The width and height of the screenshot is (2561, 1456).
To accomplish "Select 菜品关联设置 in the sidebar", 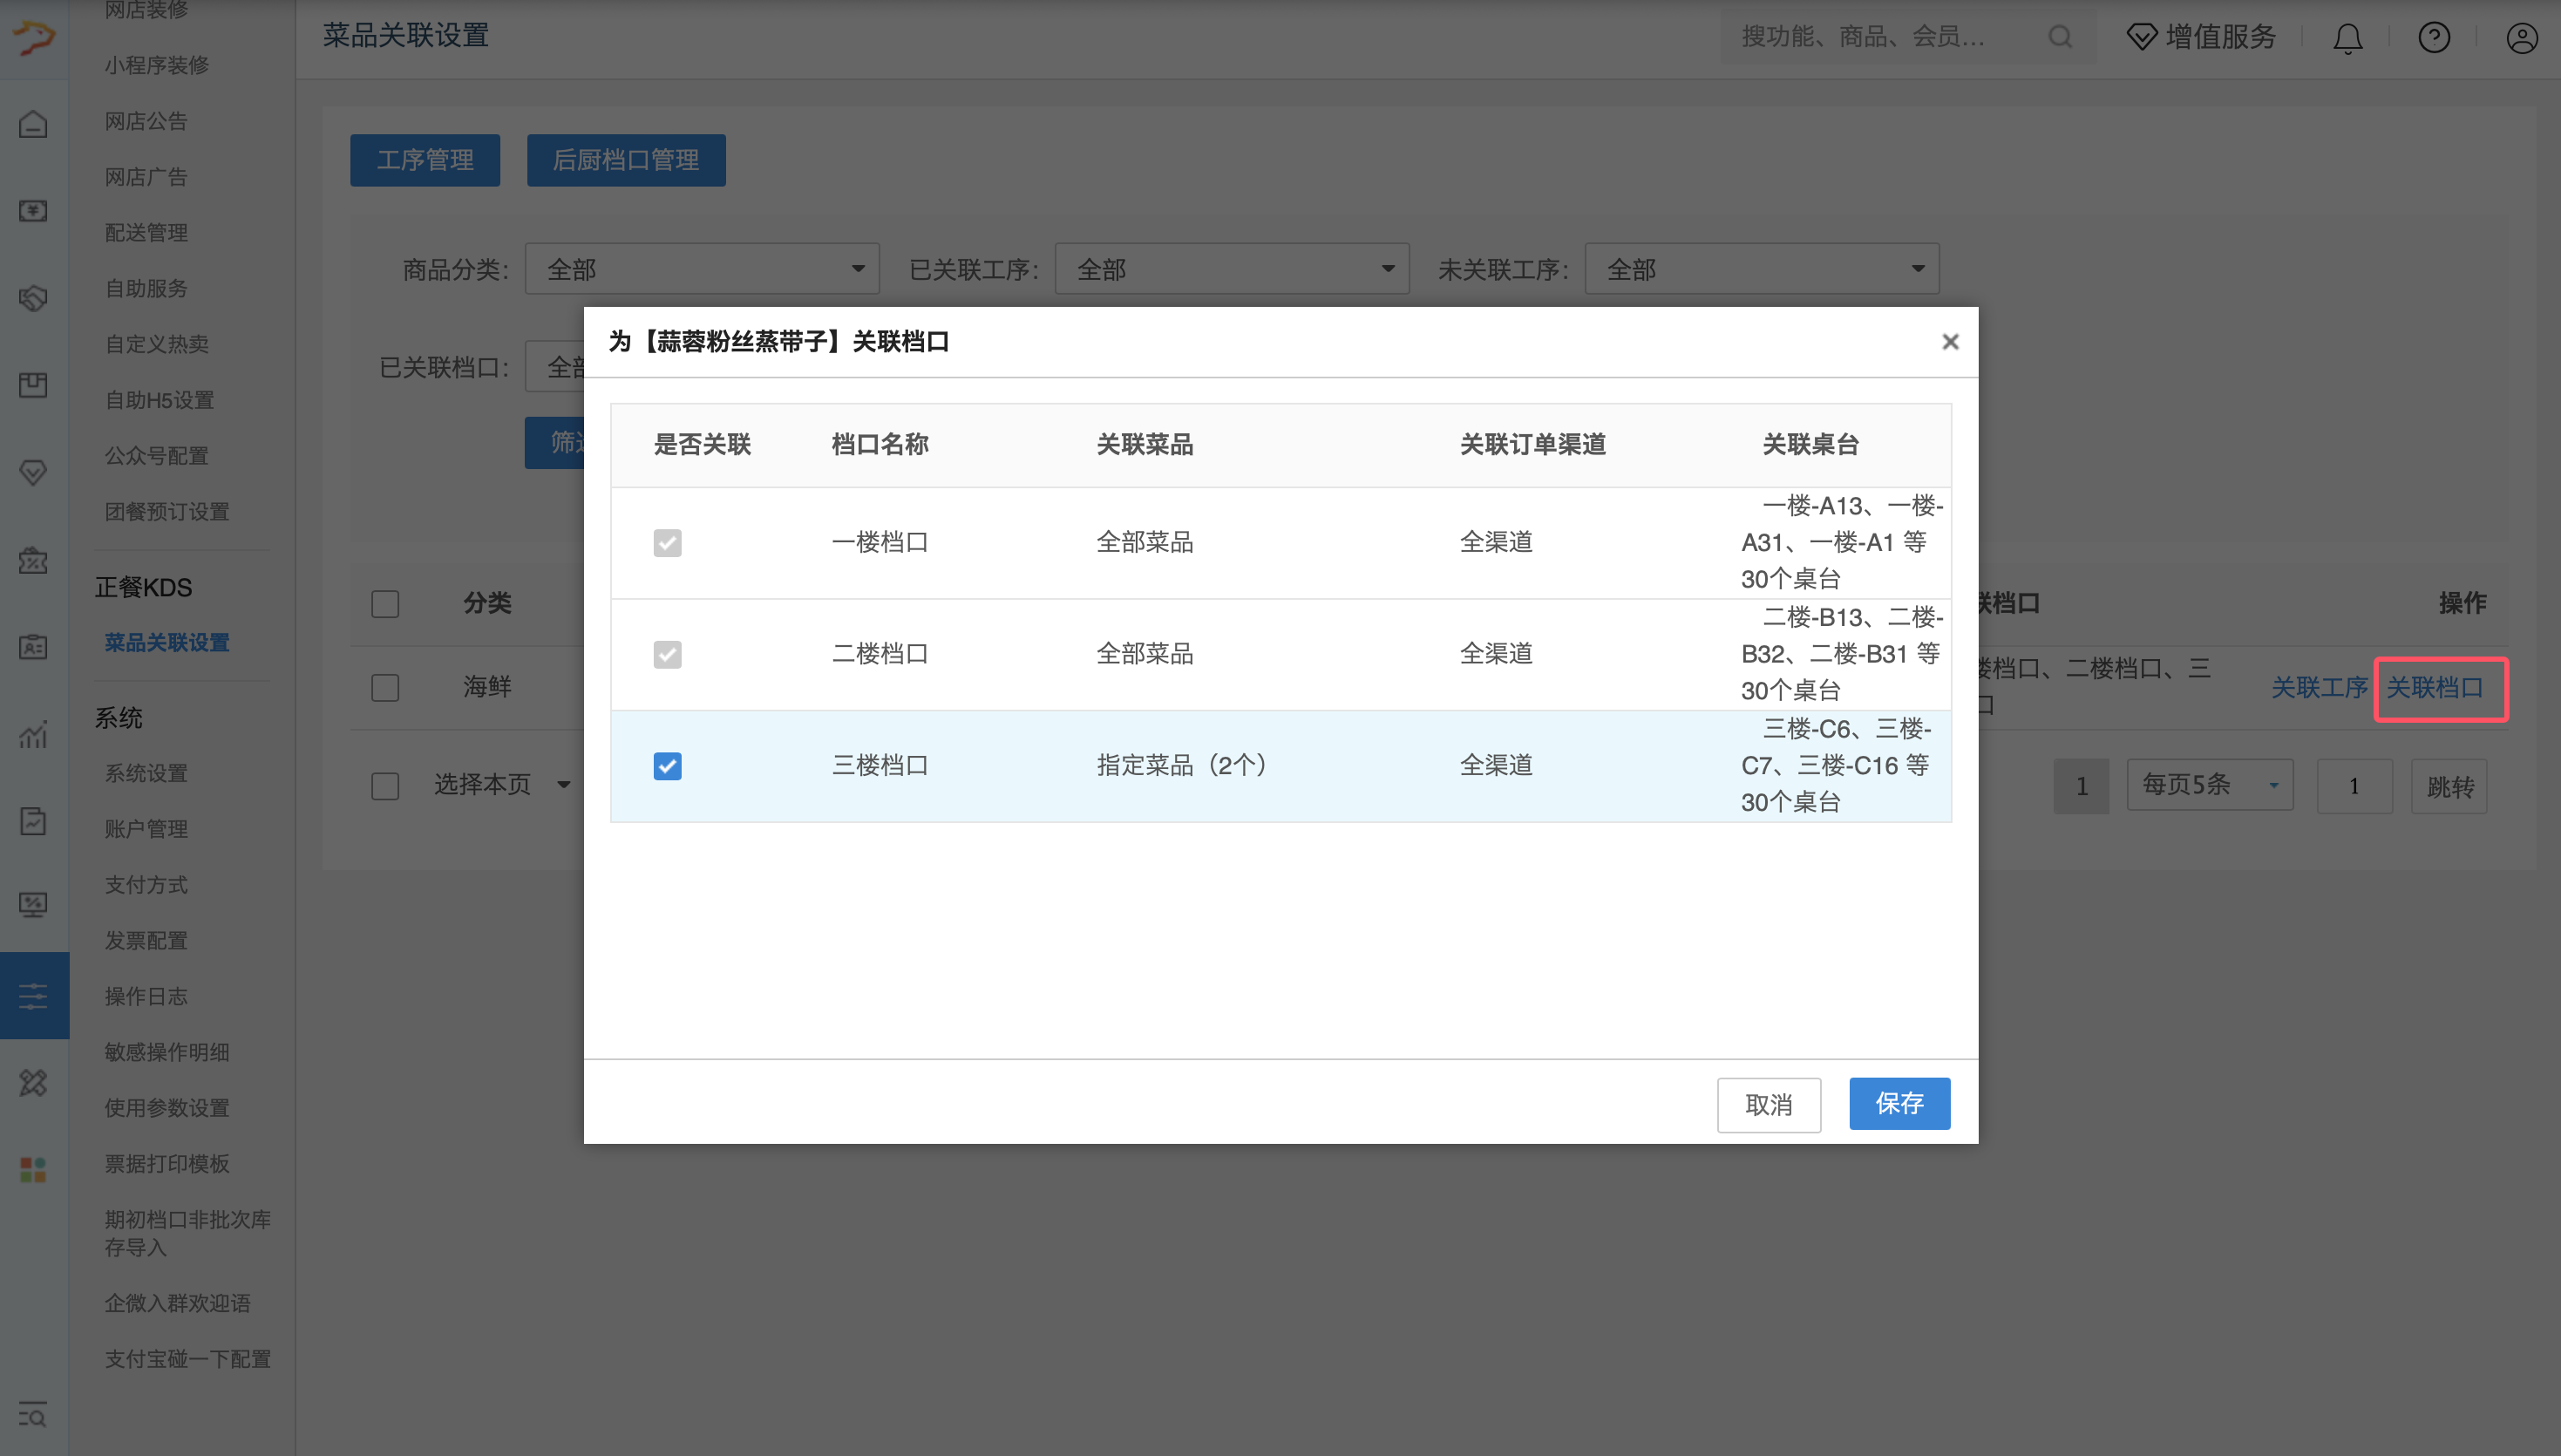I will [167, 642].
